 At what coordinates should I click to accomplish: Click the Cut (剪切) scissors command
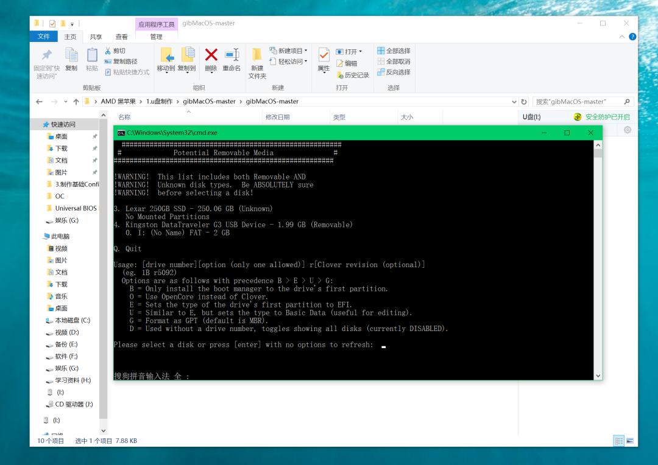[x=115, y=51]
